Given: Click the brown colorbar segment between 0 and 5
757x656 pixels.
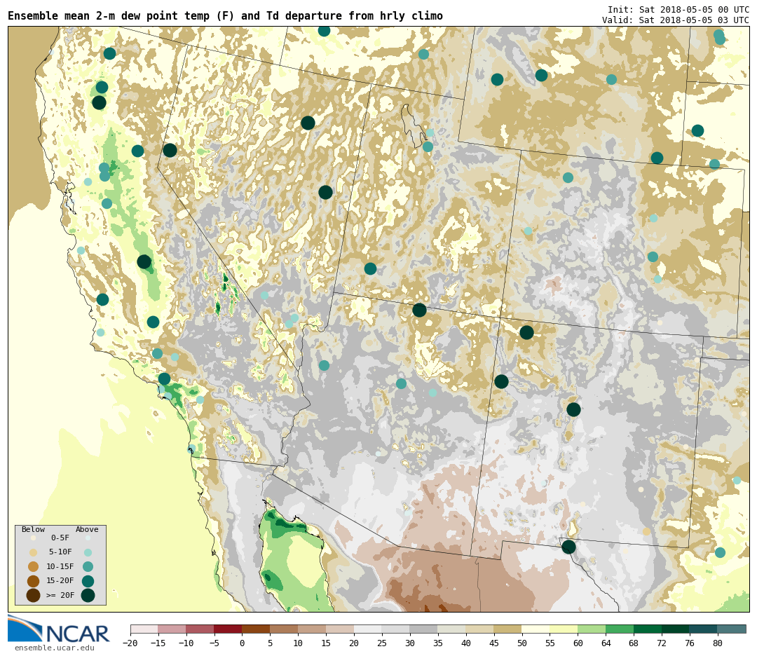Looking at the screenshot, I should click(x=257, y=629).
